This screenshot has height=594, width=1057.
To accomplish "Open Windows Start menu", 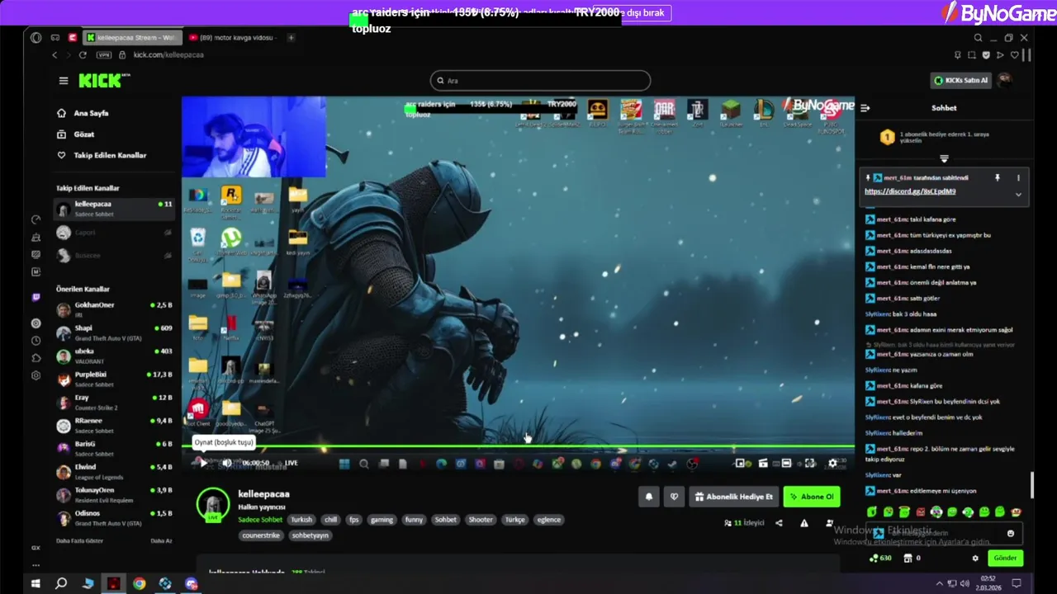I will (35, 583).
